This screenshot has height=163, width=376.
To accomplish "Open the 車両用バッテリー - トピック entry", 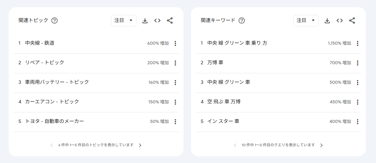I will (57, 82).
